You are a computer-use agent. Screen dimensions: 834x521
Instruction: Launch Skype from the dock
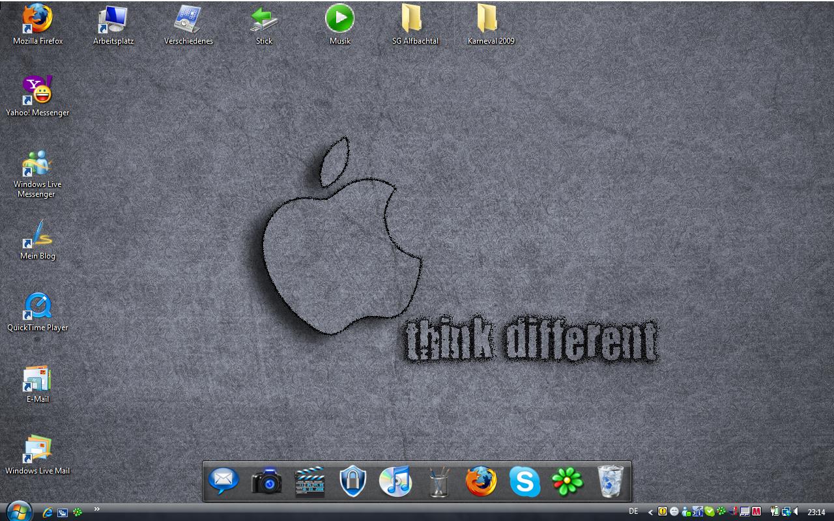[525, 482]
